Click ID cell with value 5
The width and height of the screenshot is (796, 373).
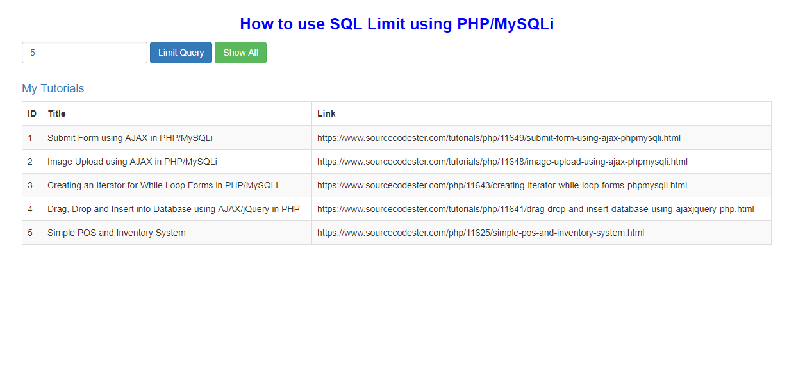[32, 233]
